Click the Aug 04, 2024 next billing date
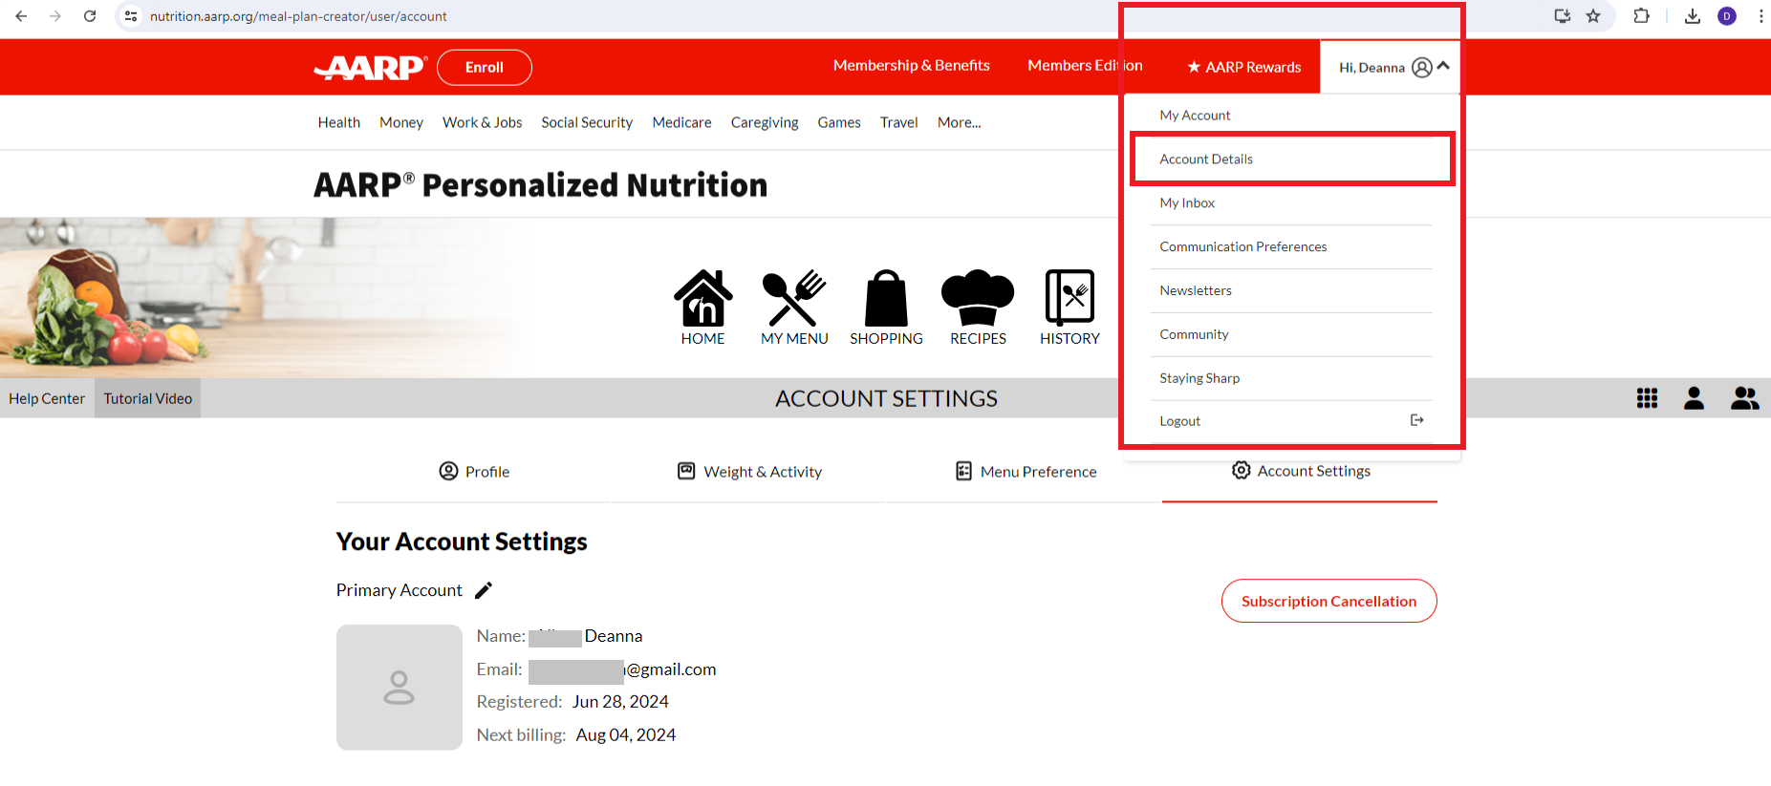1771x786 pixels. tap(626, 735)
